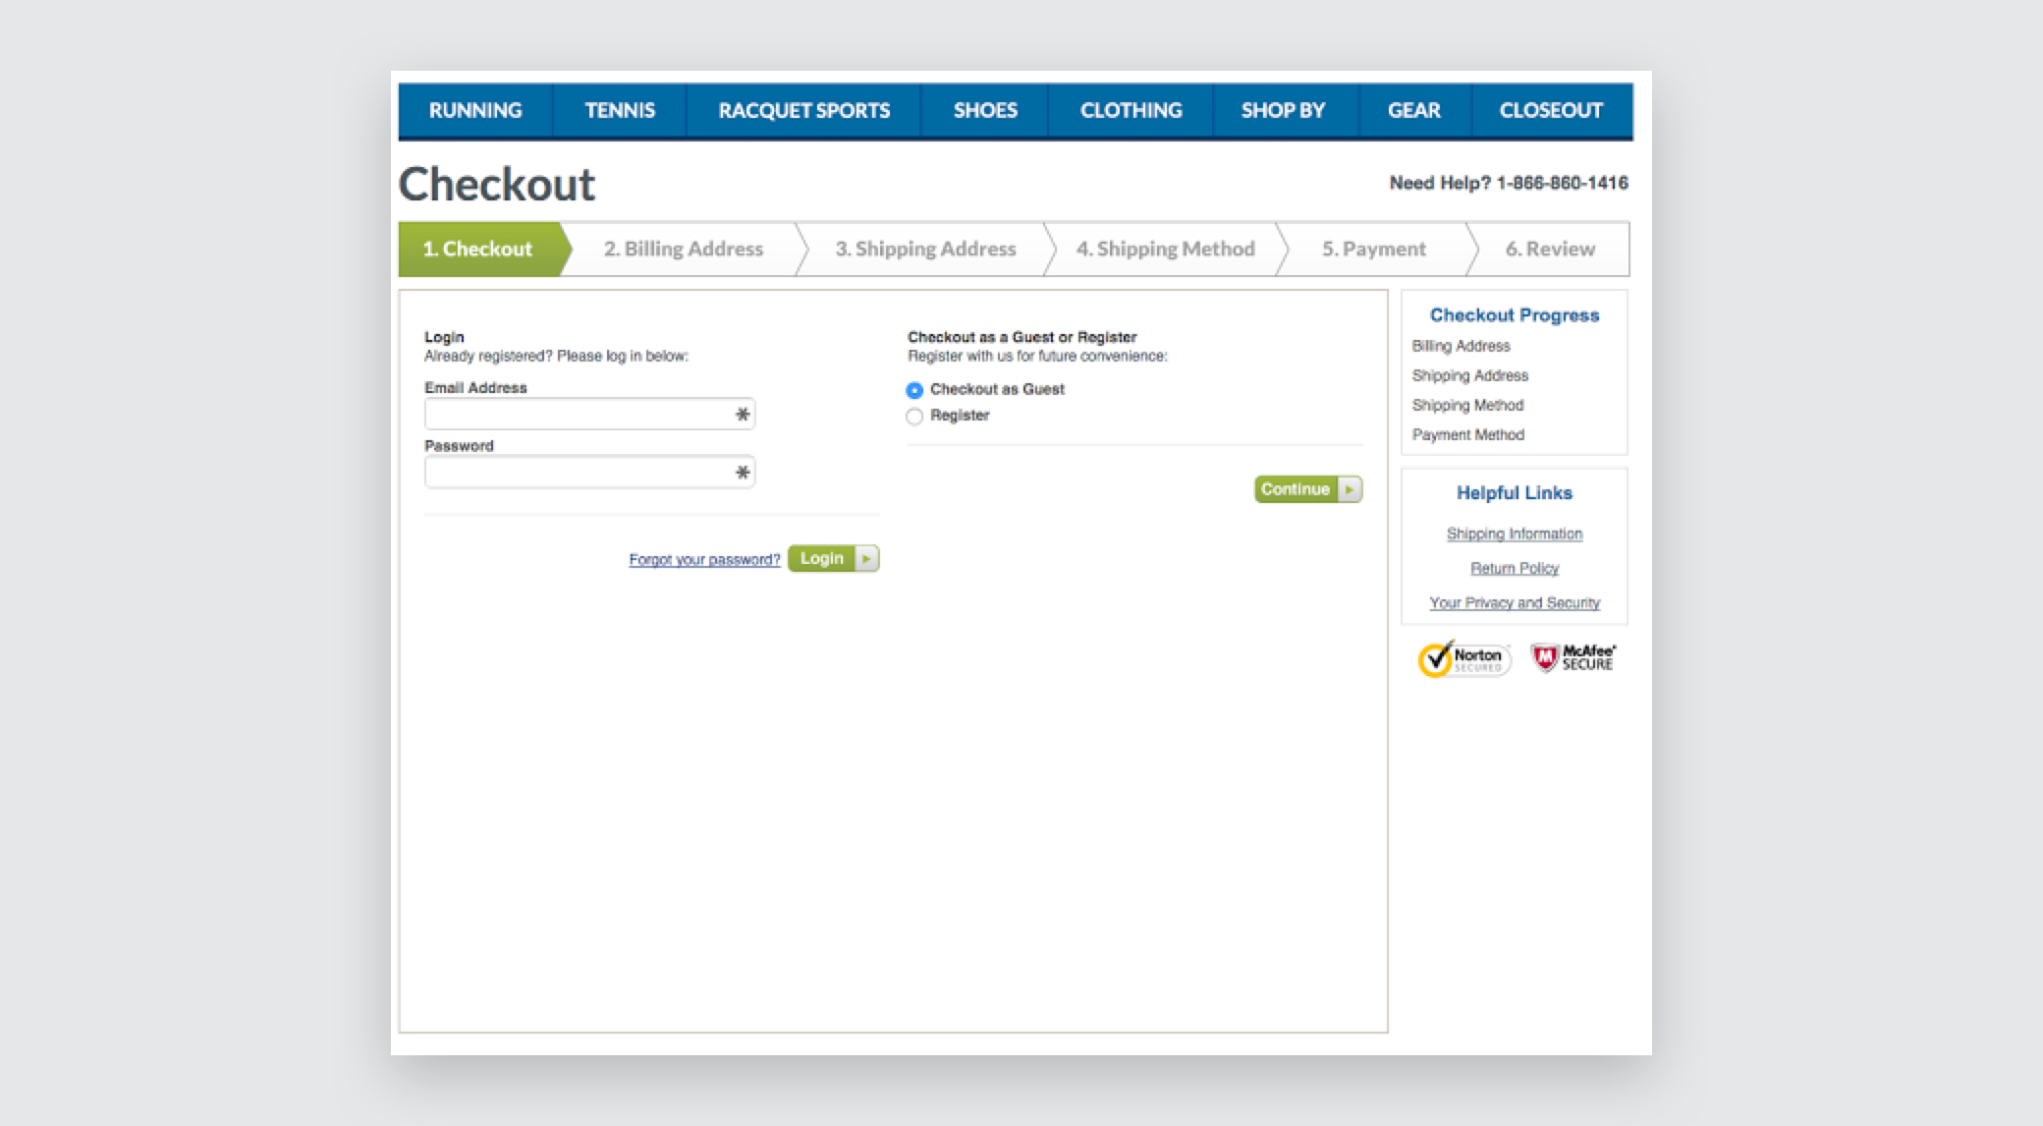Click the arrow icon on the Continue button
The image size is (2043, 1126).
pos(1349,489)
